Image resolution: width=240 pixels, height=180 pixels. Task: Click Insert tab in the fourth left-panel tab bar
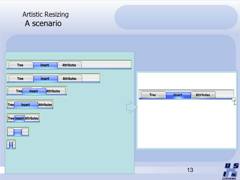[x=26, y=105]
